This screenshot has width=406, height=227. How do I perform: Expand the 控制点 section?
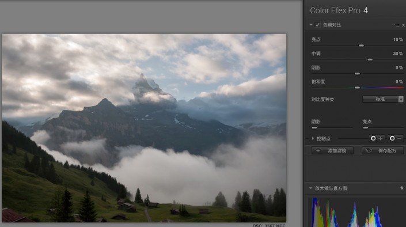[313, 139]
